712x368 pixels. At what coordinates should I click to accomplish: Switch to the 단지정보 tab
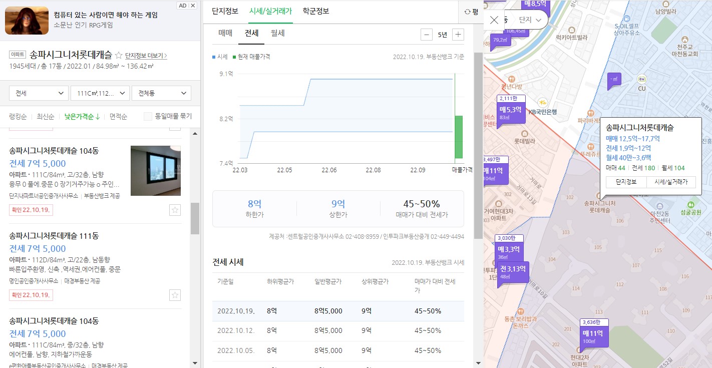click(x=225, y=11)
